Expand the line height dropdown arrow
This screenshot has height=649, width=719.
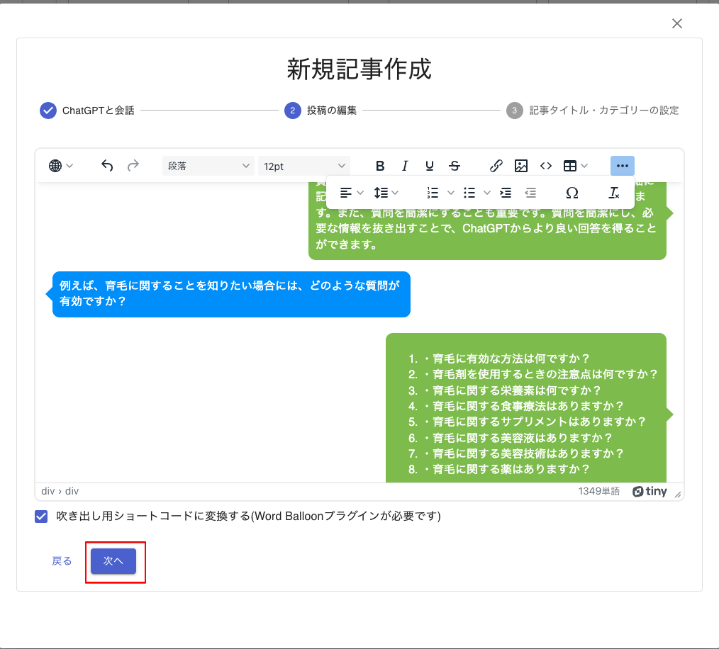(395, 193)
